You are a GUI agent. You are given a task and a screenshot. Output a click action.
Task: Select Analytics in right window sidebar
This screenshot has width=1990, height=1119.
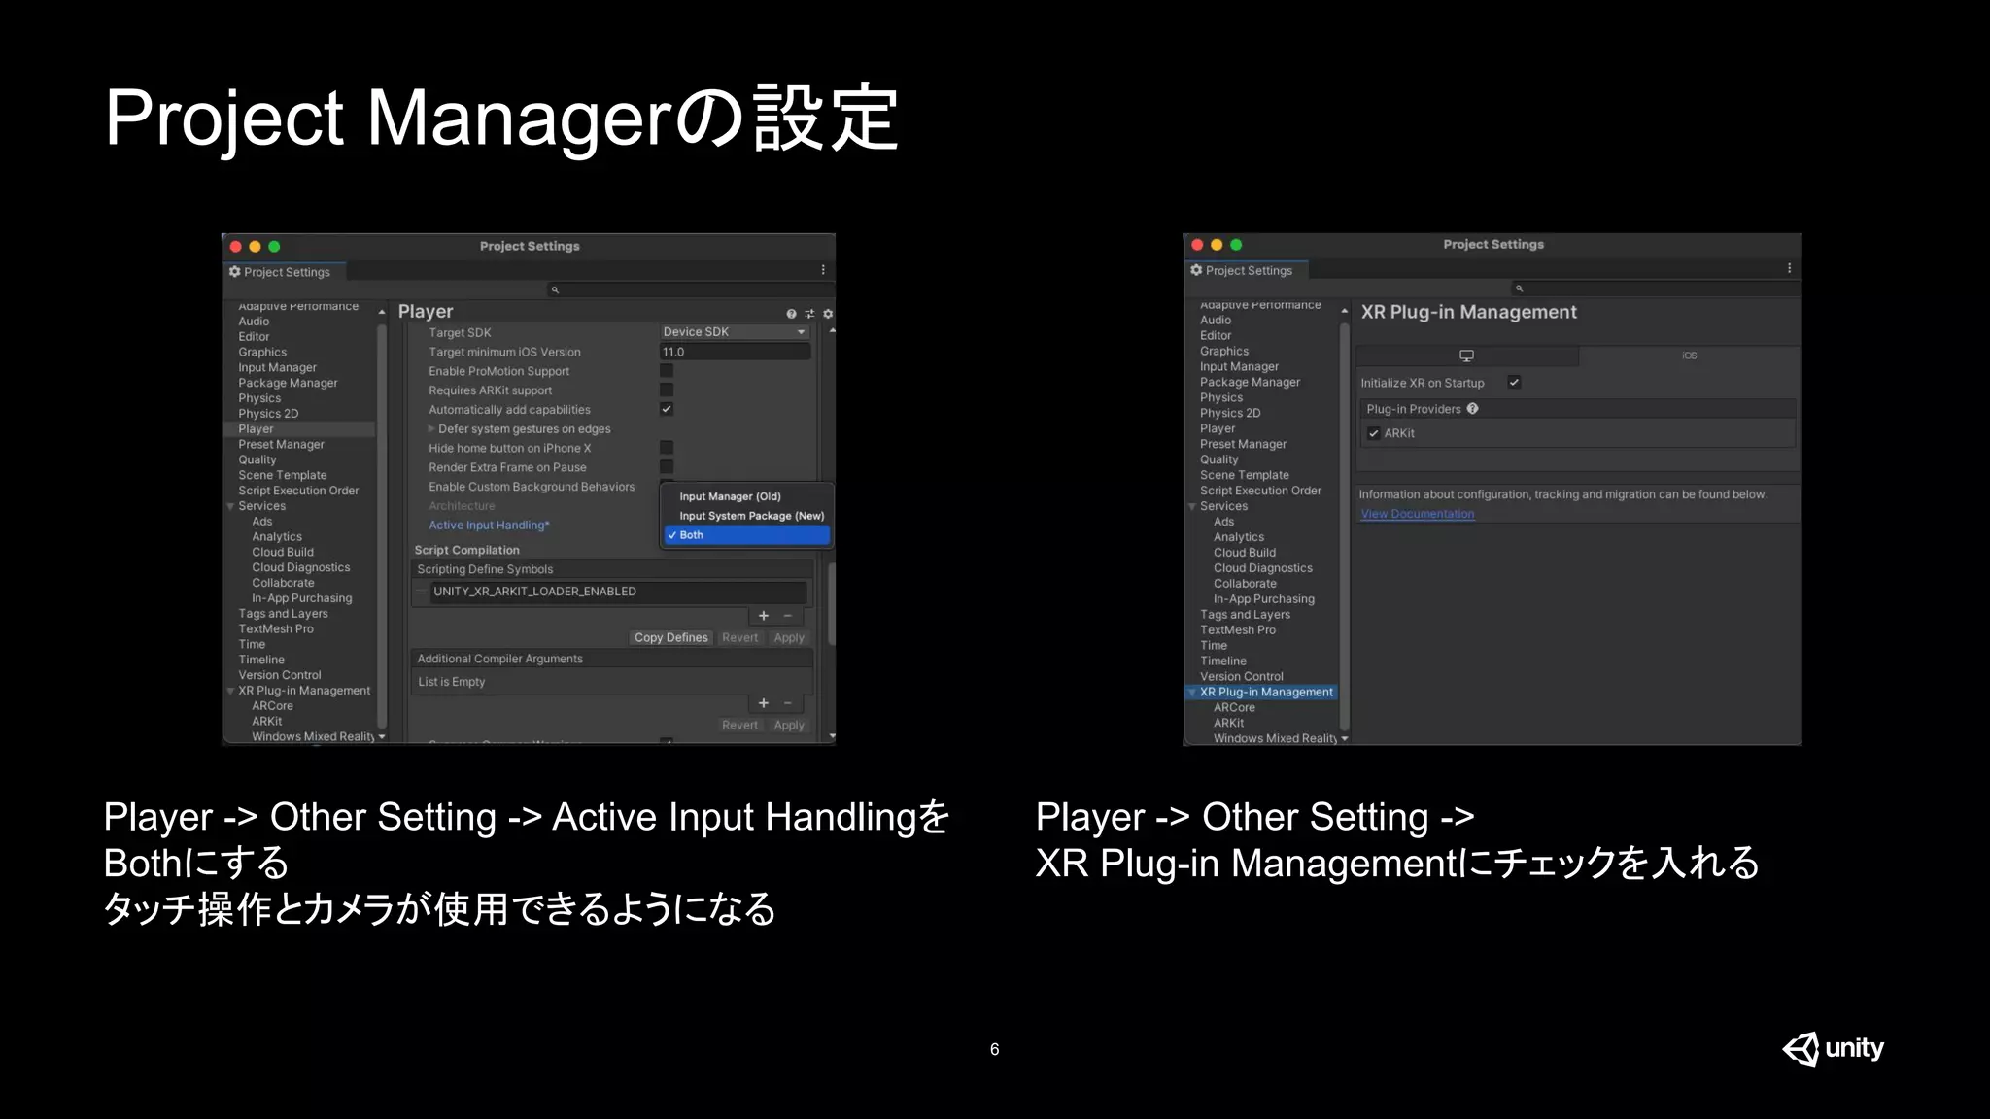(x=1239, y=536)
